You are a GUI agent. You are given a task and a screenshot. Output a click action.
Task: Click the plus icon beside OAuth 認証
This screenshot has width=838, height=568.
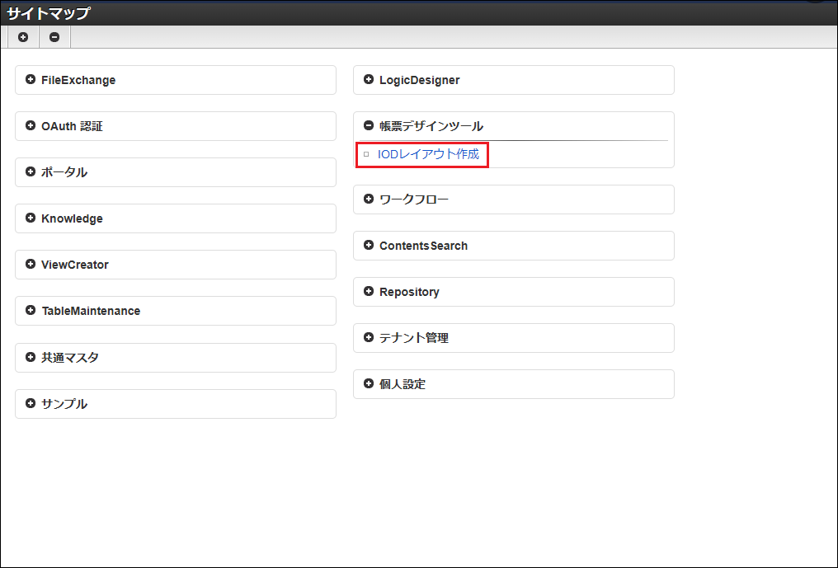pos(31,126)
